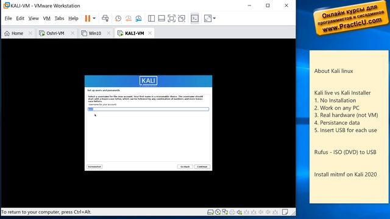Viewport: 390px width, 219px height.
Task: Open the Tabs menu
Action: coord(60,18)
